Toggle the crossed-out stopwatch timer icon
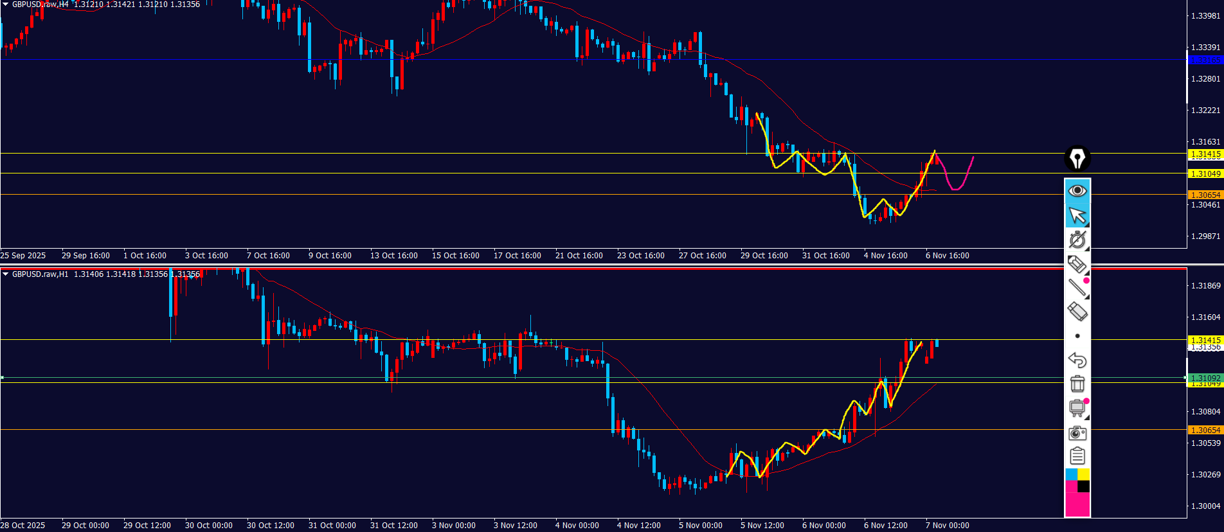Viewport: 1224px width, 532px height. [x=1077, y=240]
